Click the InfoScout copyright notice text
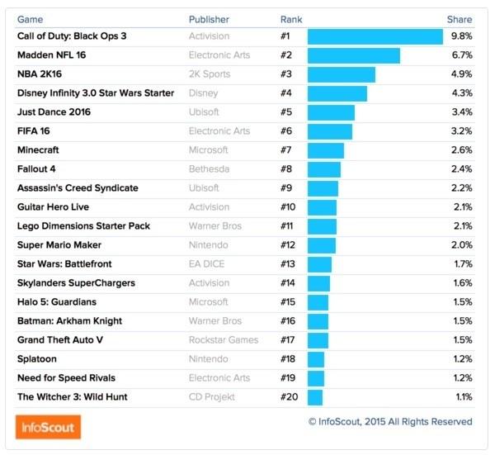495x455 pixels. pos(390,421)
